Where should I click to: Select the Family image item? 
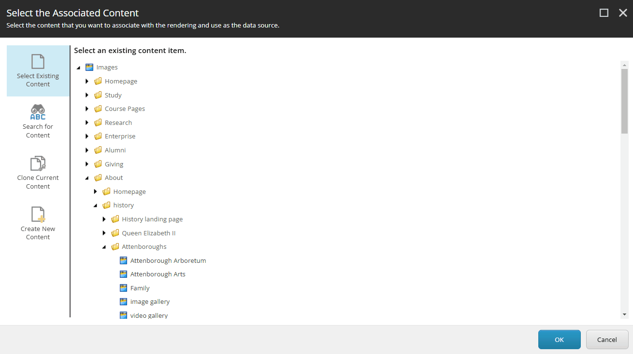pyautogui.click(x=140, y=288)
